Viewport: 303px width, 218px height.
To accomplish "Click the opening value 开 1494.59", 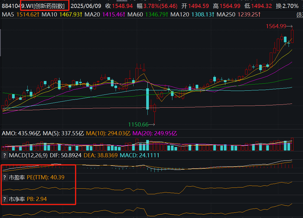I will pyautogui.click(x=195, y=6).
